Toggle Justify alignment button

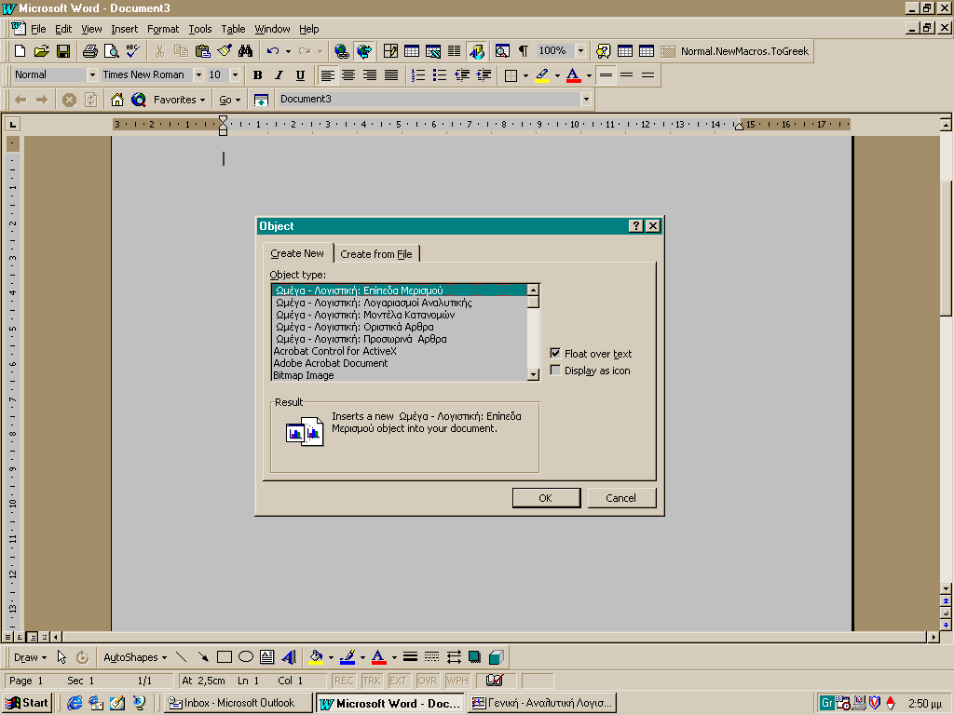(391, 75)
